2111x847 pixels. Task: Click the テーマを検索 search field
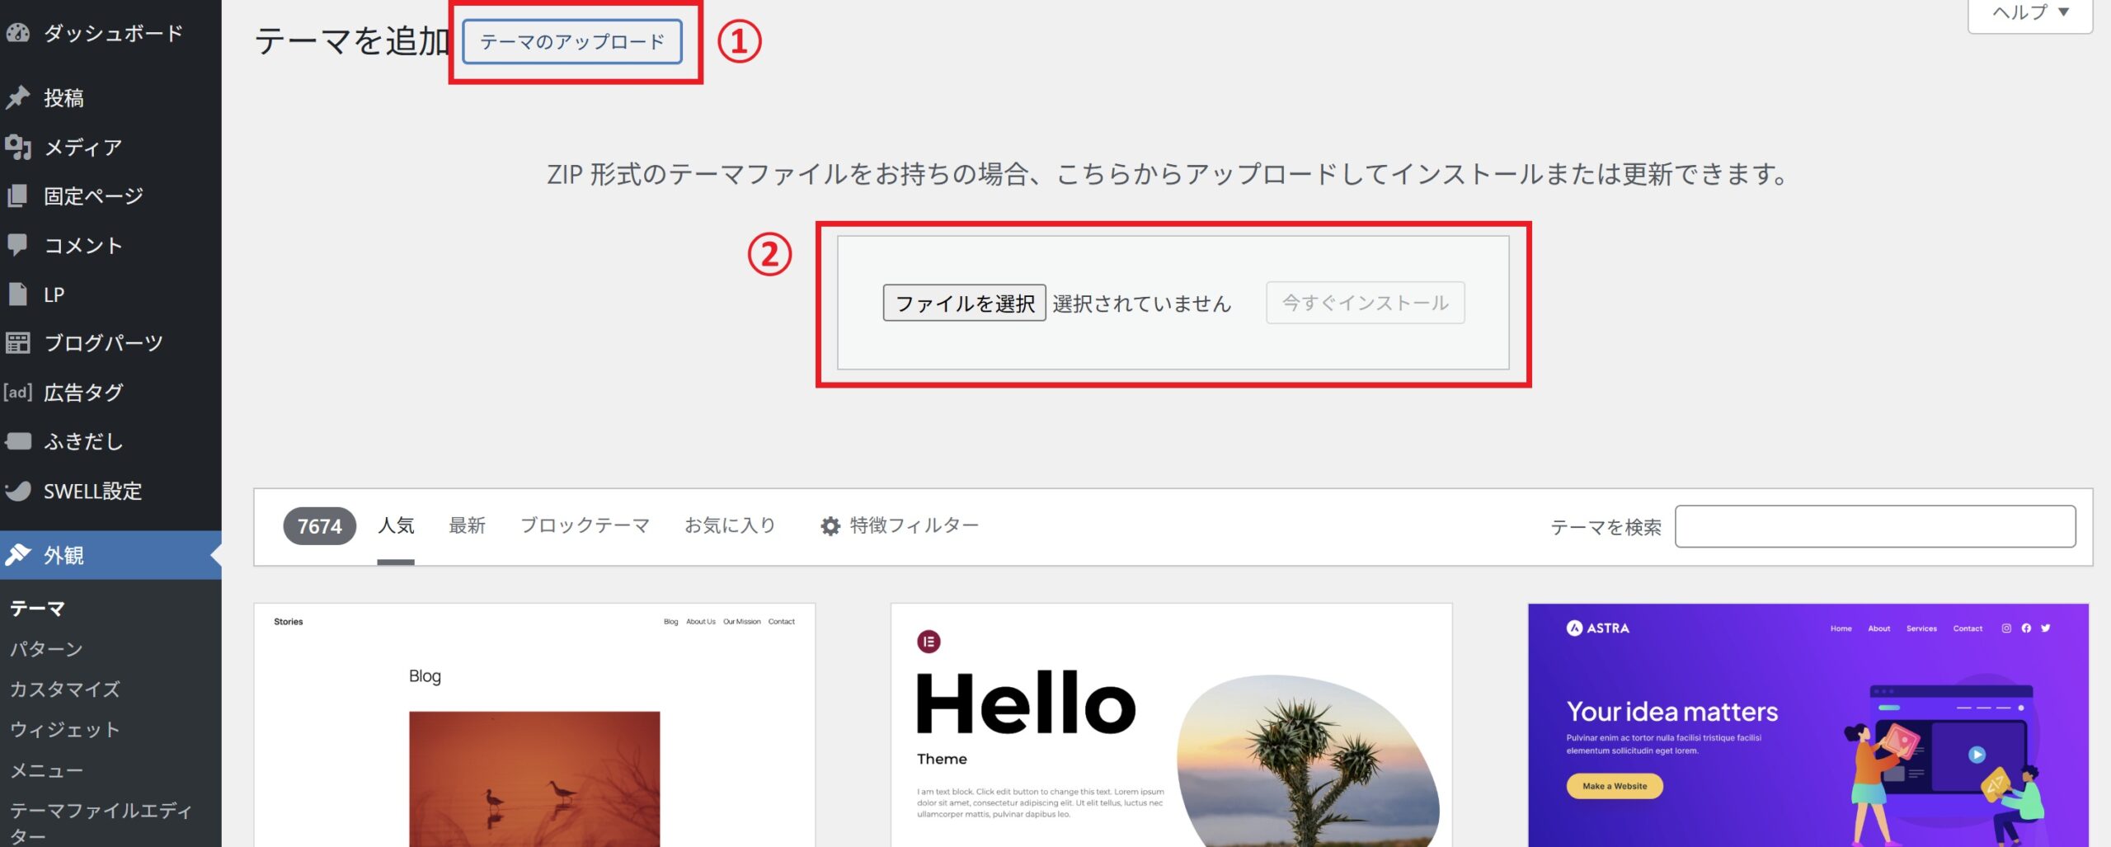(1874, 526)
